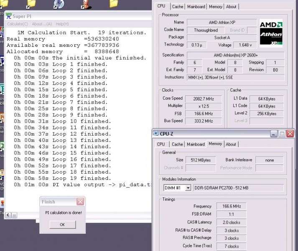Click the Revision B0 value
The height and width of the screenshot is (251, 298).
tap(275, 70)
